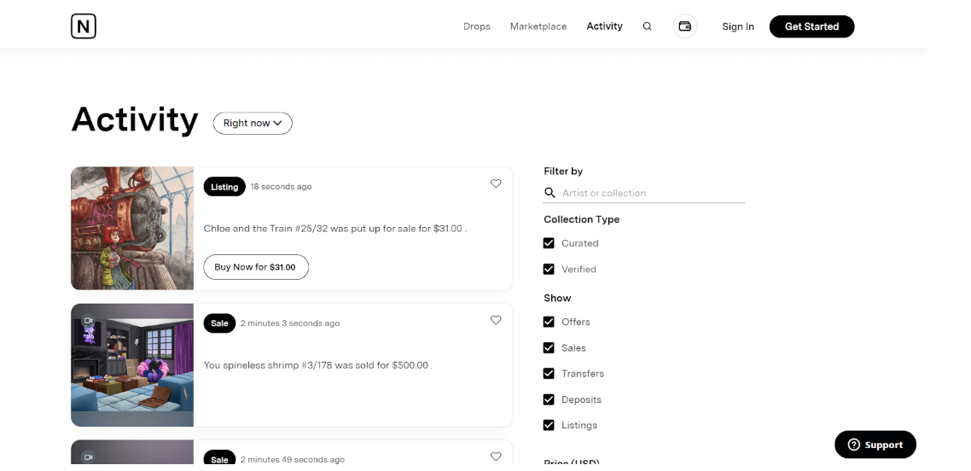Screen dimensions: 971x471
Task: Favorite the Chloe and the Train listing
Action: [496, 183]
